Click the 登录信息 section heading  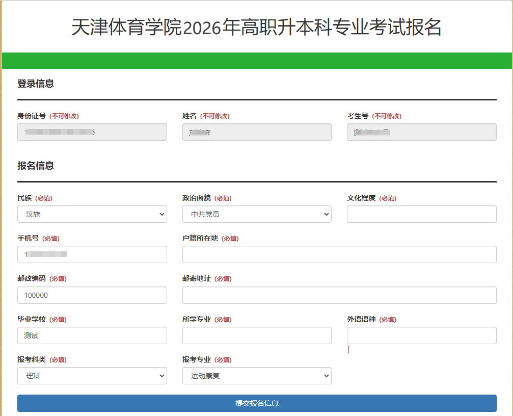(x=36, y=84)
